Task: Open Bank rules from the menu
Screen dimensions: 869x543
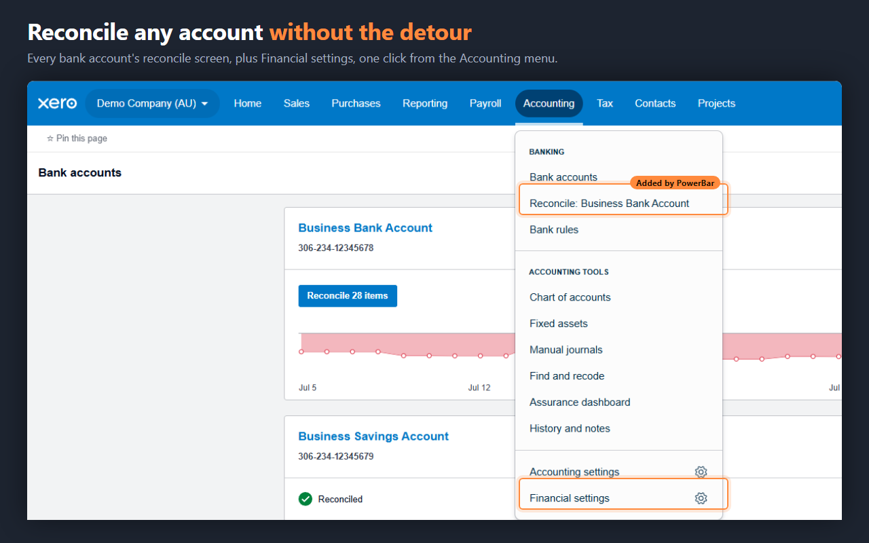Action: point(554,229)
